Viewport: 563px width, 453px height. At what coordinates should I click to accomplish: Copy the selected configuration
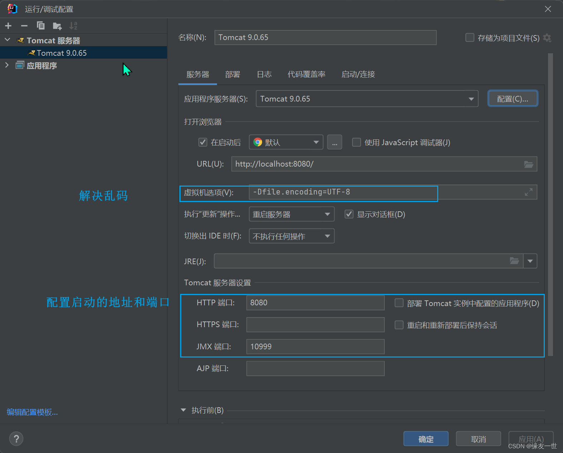(41, 26)
